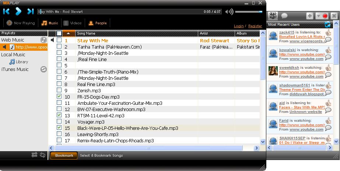This screenshot has width=340, height=171.
Task: Open the chat bubble tab in side panel
Action: 284,16
